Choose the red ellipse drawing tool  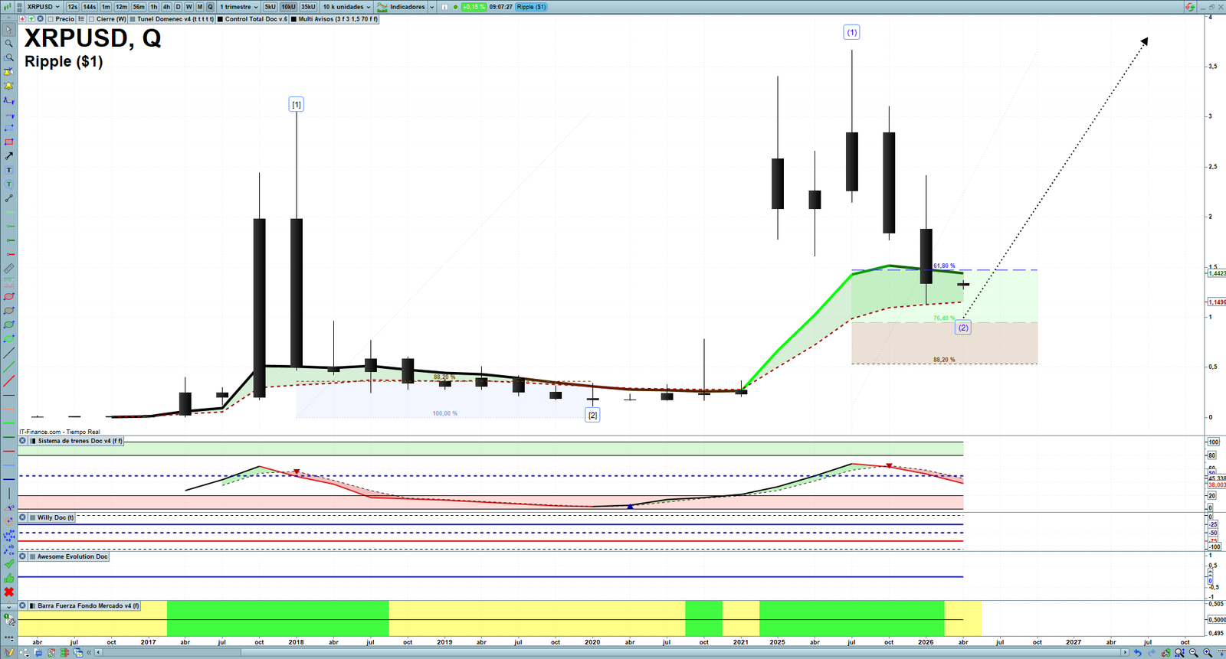coord(8,297)
